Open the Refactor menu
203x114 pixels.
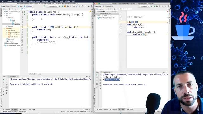coord(45,1)
